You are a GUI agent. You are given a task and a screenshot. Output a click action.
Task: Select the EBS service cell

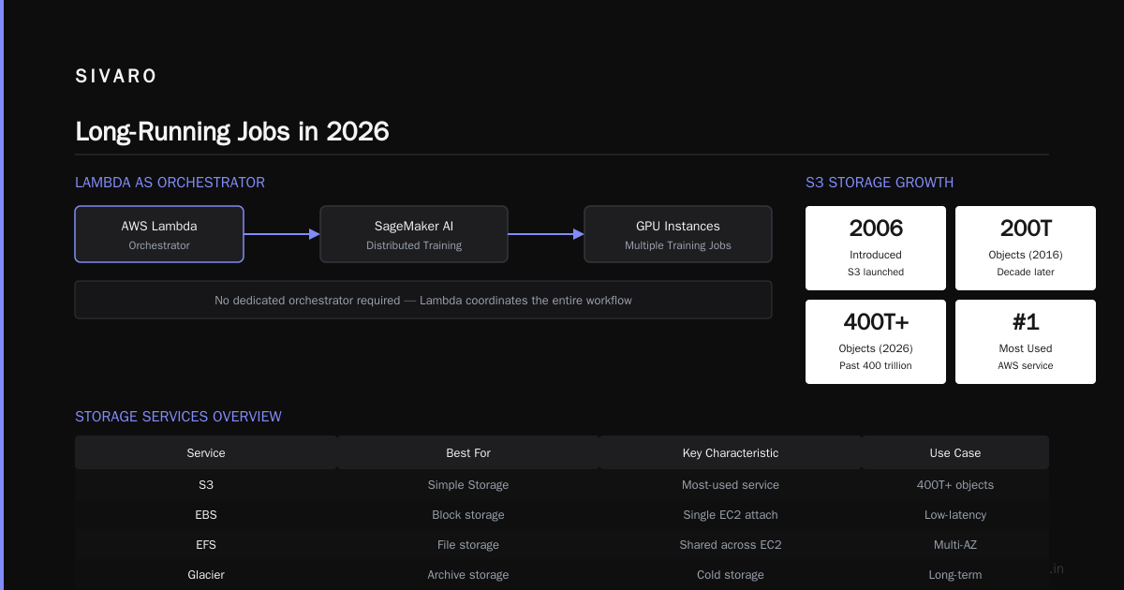(x=206, y=515)
